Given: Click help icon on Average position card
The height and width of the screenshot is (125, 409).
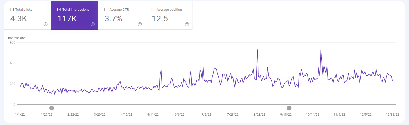Looking at the screenshot, I should point(187,24).
